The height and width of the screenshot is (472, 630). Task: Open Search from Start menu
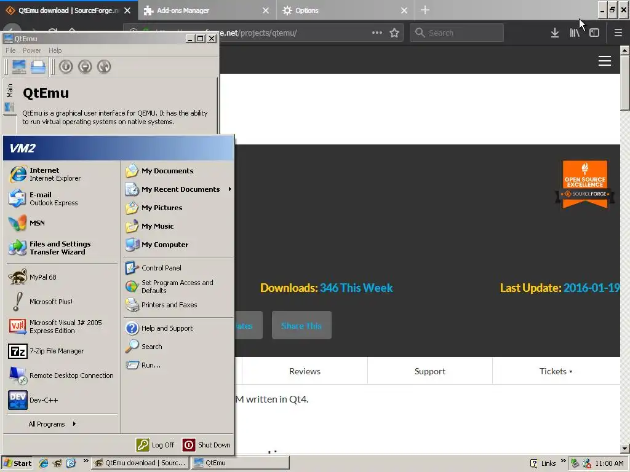[x=178, y=347]
